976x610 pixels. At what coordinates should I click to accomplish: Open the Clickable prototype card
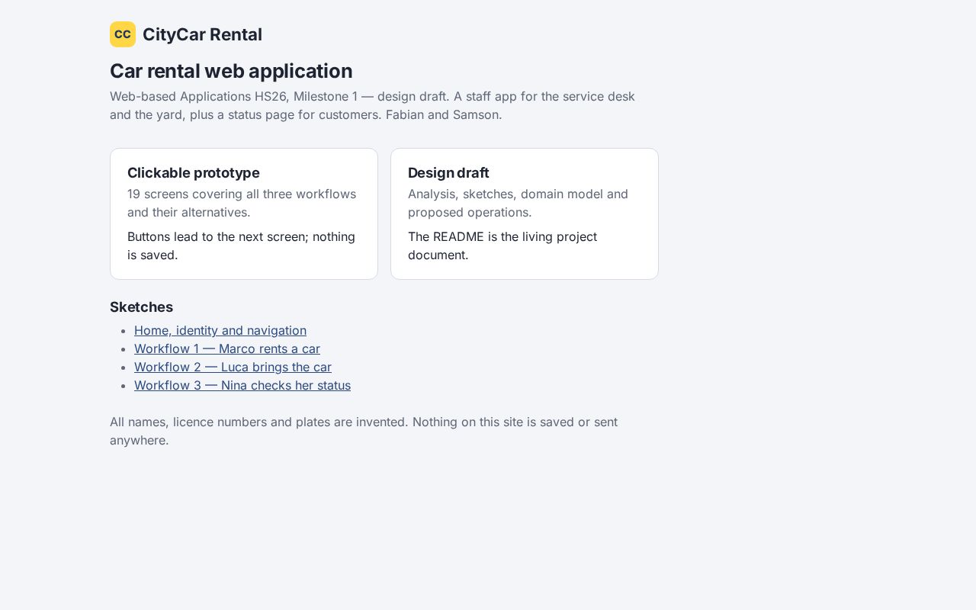click(244, 213)
